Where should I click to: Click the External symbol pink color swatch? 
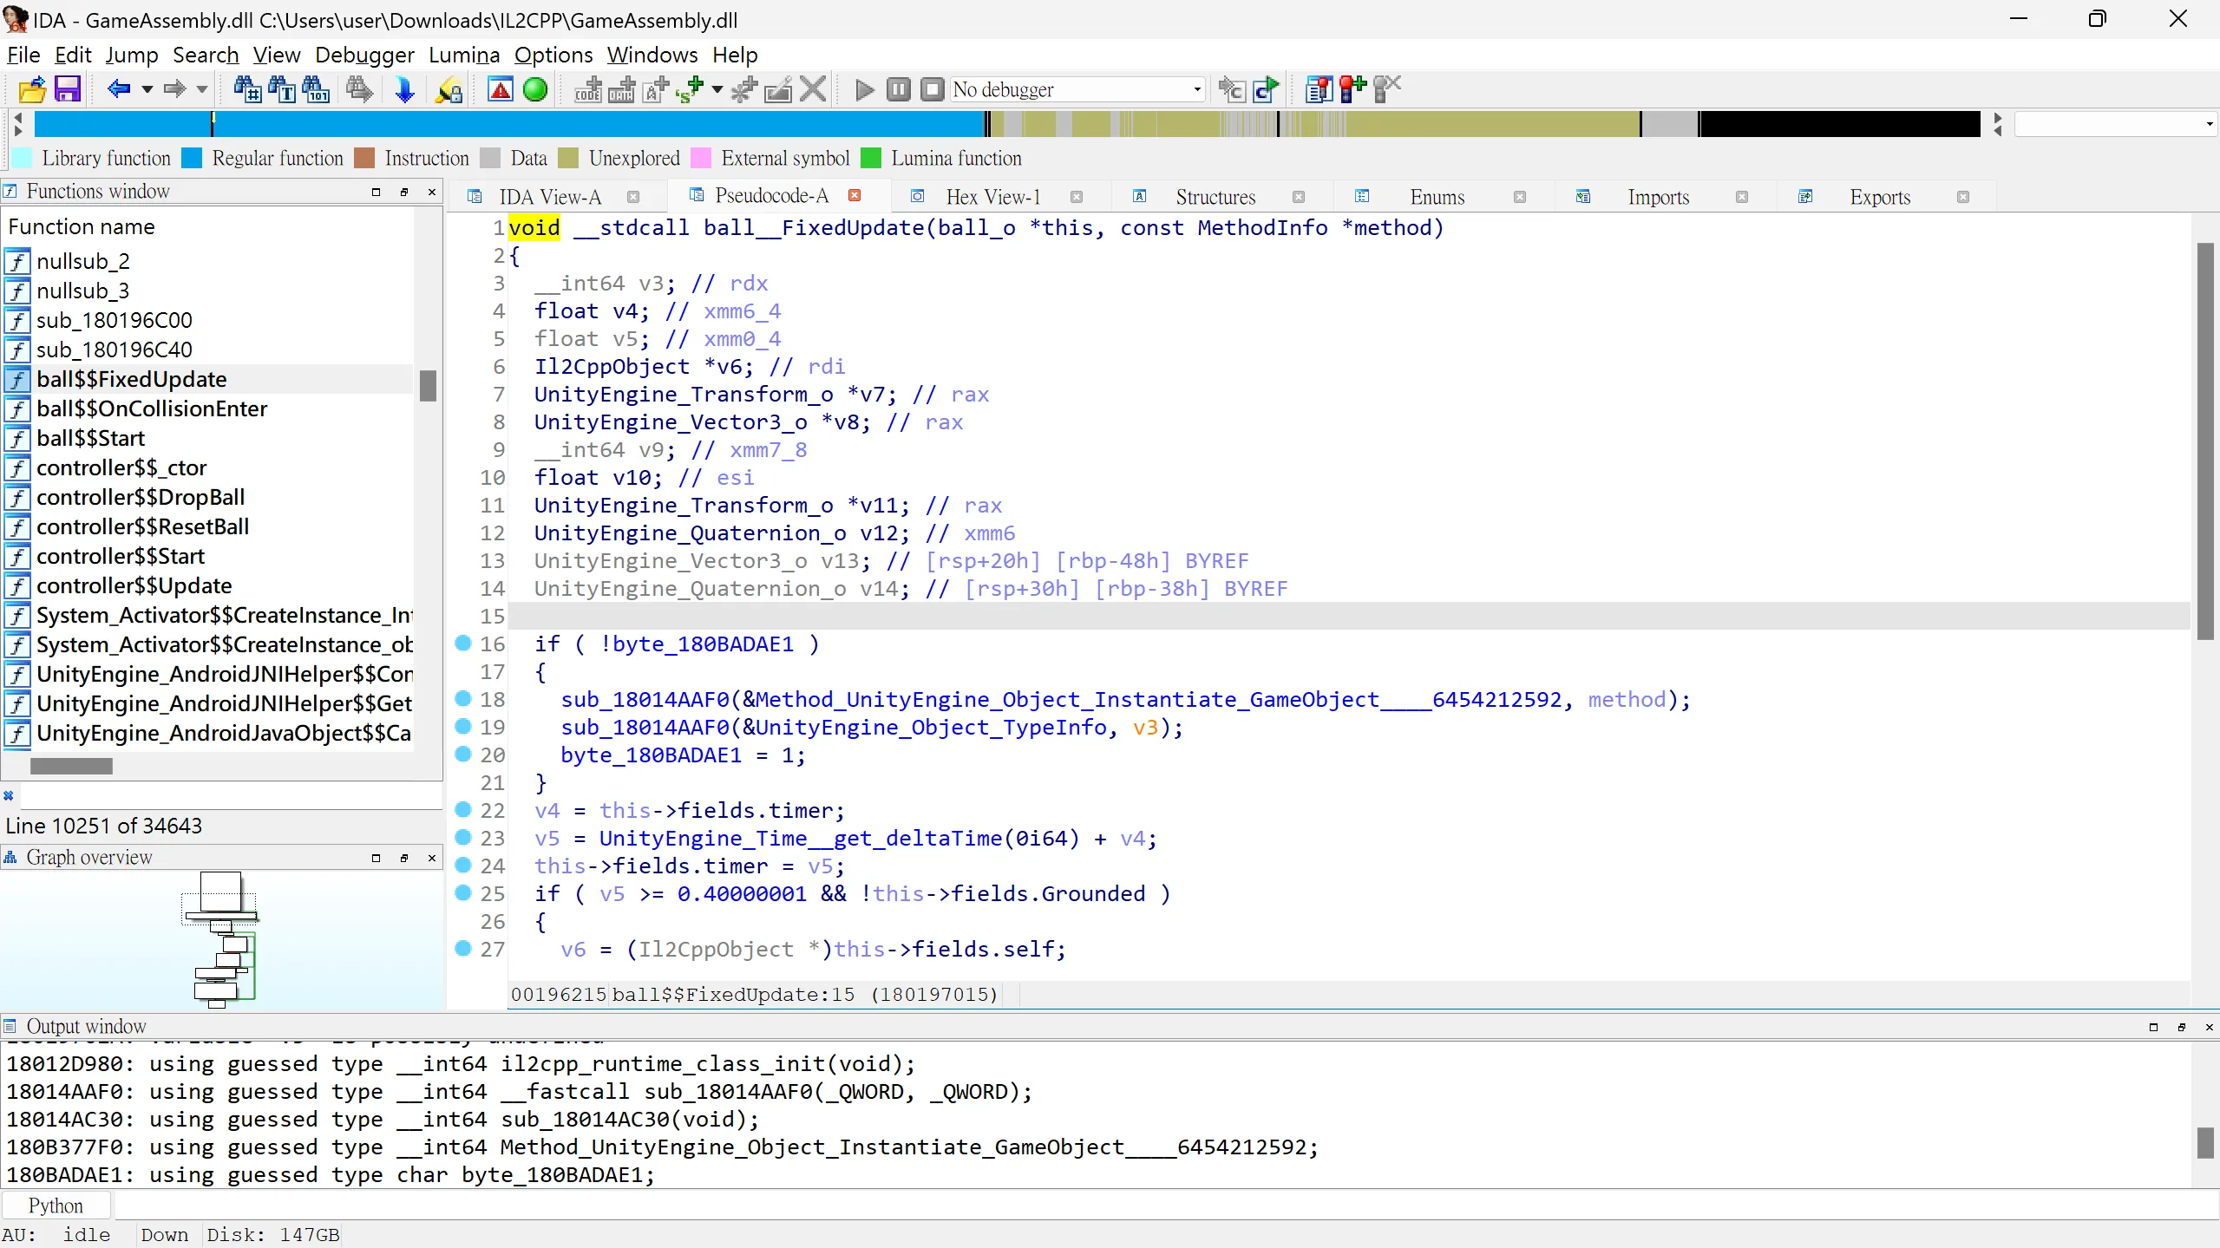[x=701, y=158]
